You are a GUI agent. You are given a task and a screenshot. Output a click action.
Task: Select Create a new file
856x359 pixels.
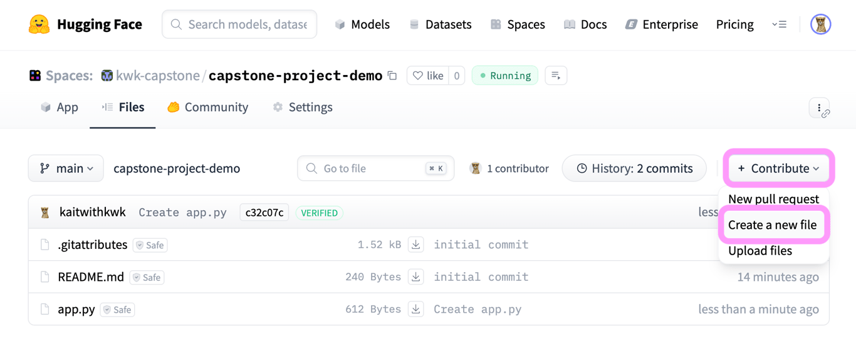[772, 225]
